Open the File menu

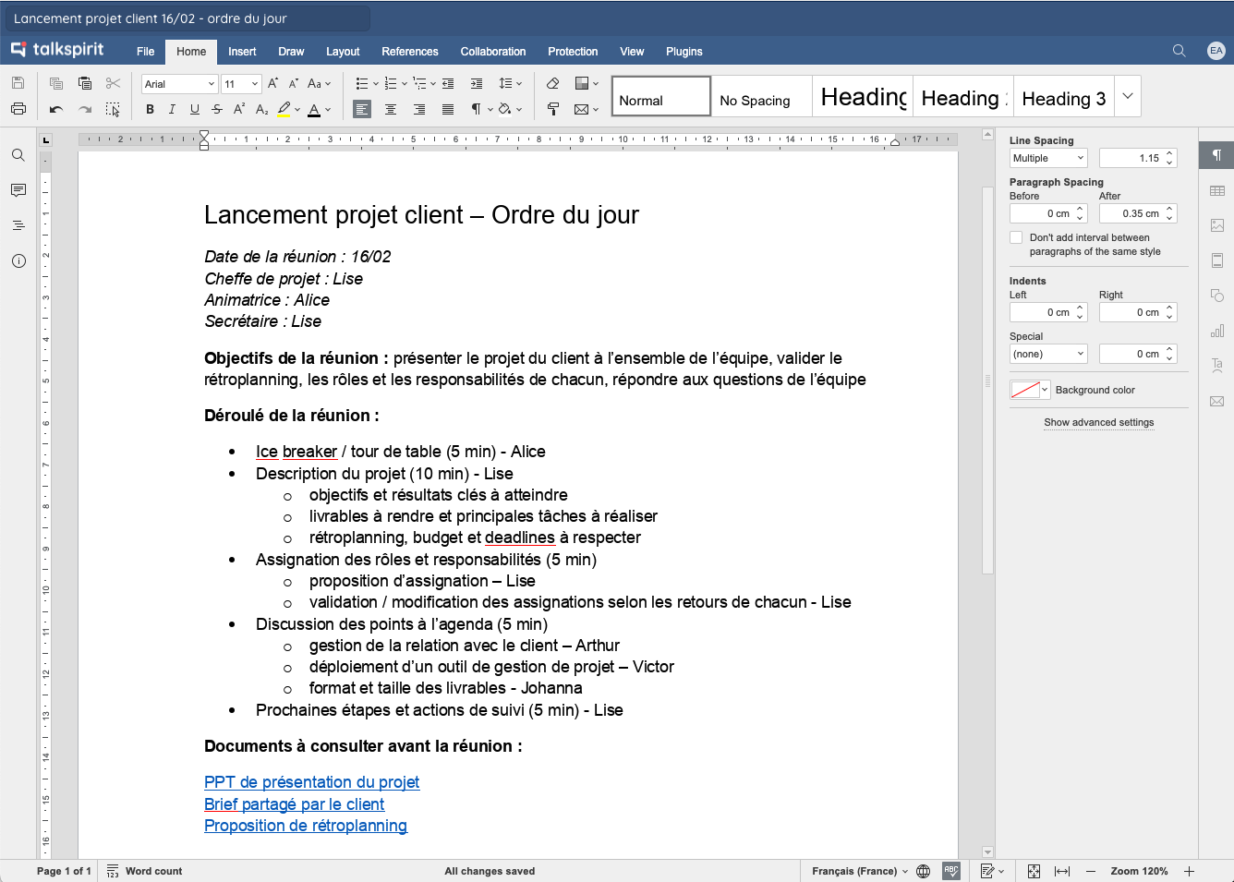146,52
